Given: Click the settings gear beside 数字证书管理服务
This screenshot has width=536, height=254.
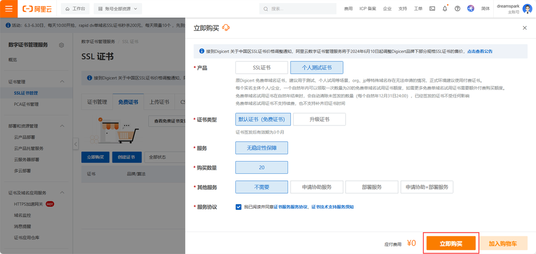Looking at the screenshot, I should click(x=62, y=45).
